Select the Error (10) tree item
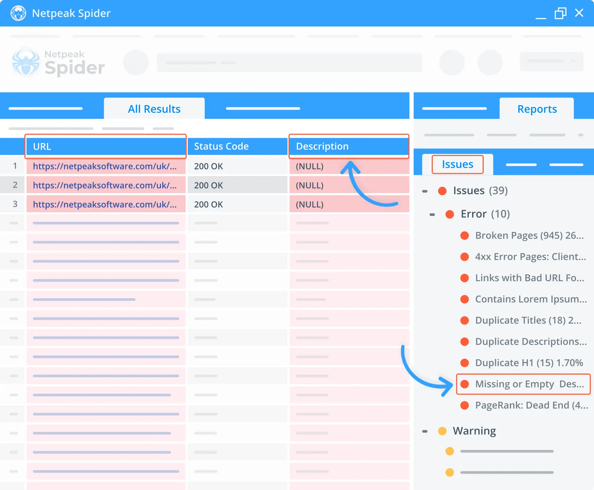Image resolution: width=594 pixels, height=490 pixels. coord(485,214)
